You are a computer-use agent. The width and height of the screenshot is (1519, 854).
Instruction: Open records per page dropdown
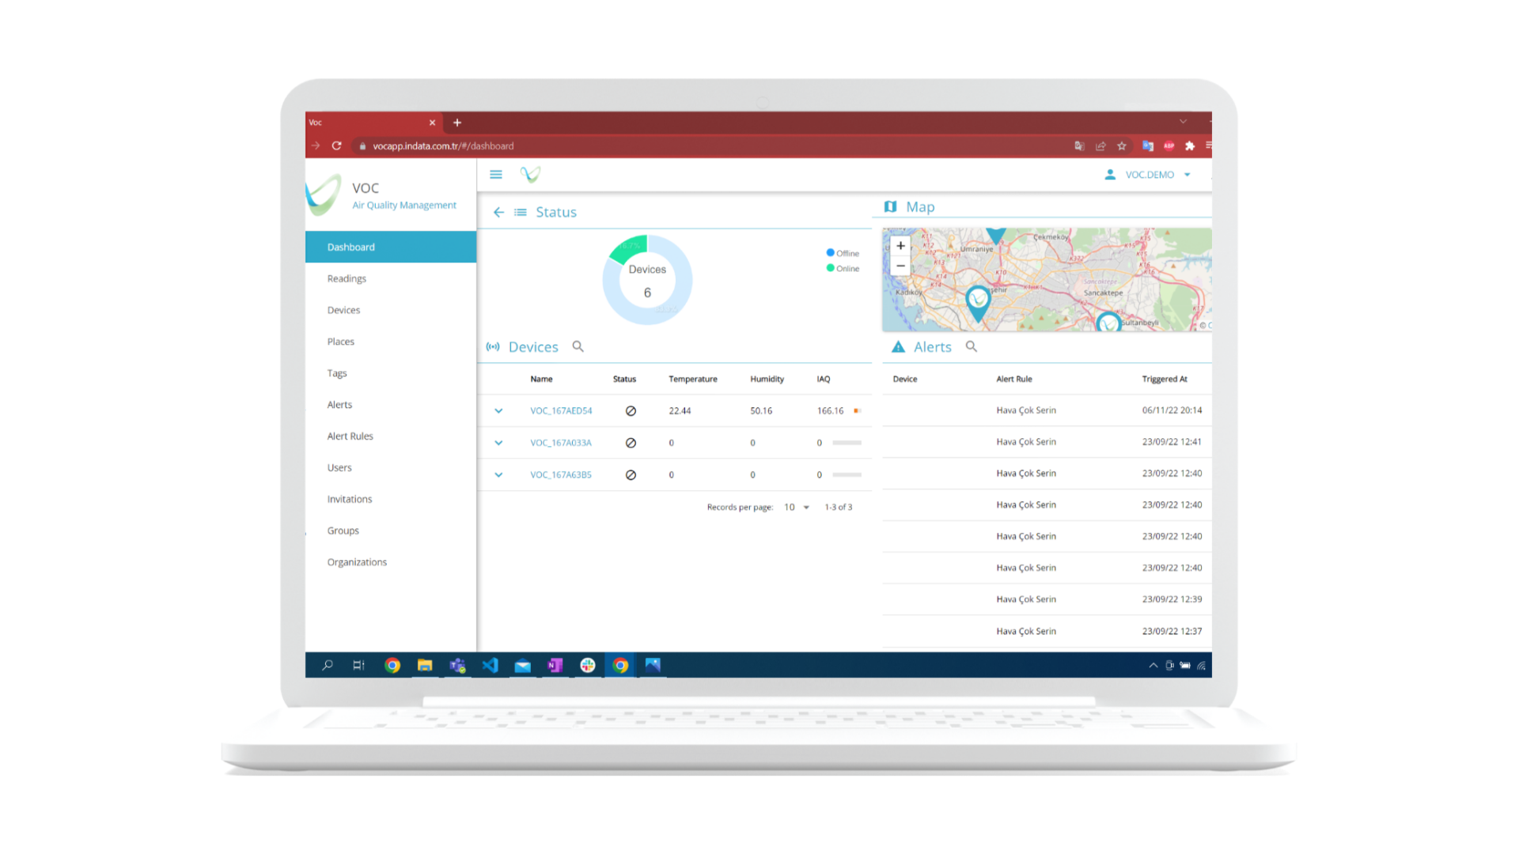click(x=797, y=508)
